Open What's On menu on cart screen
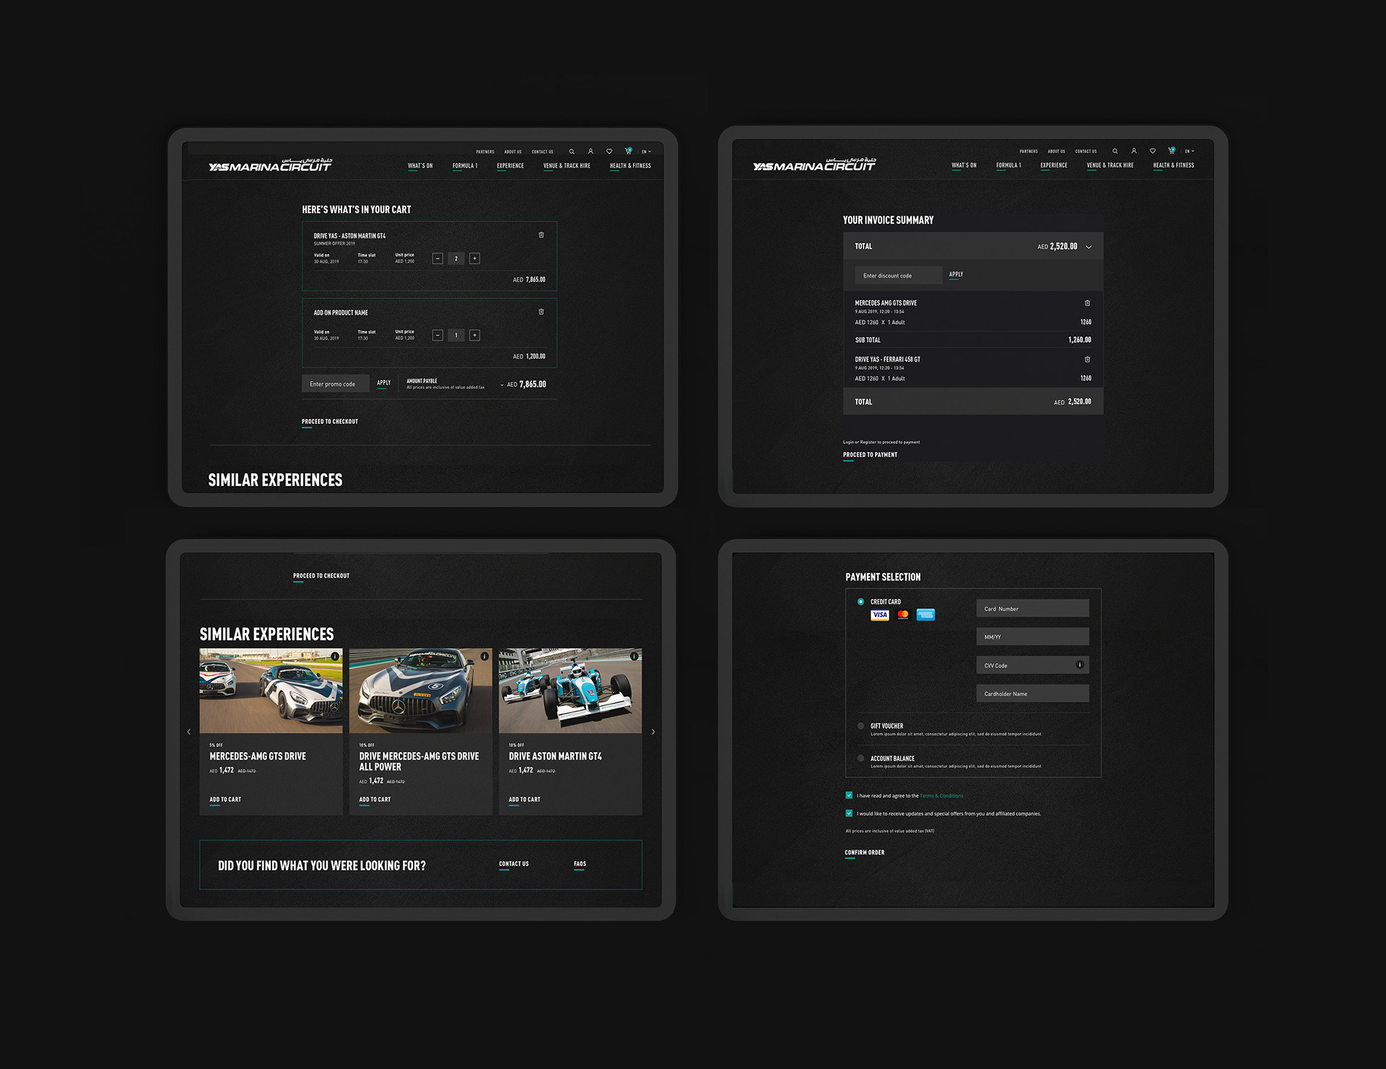The width and height of the screenshot is (1386, 1069). [420, 166]
